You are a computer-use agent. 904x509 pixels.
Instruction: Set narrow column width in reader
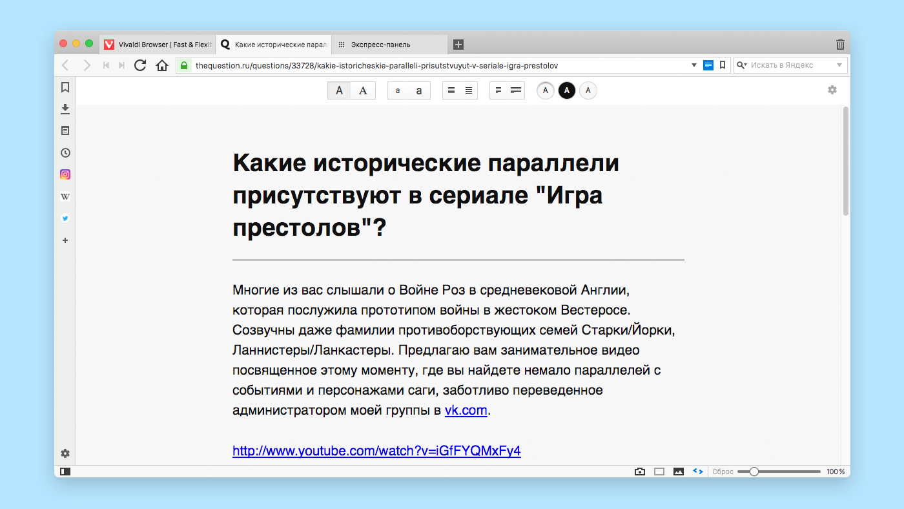click(498, 91)
